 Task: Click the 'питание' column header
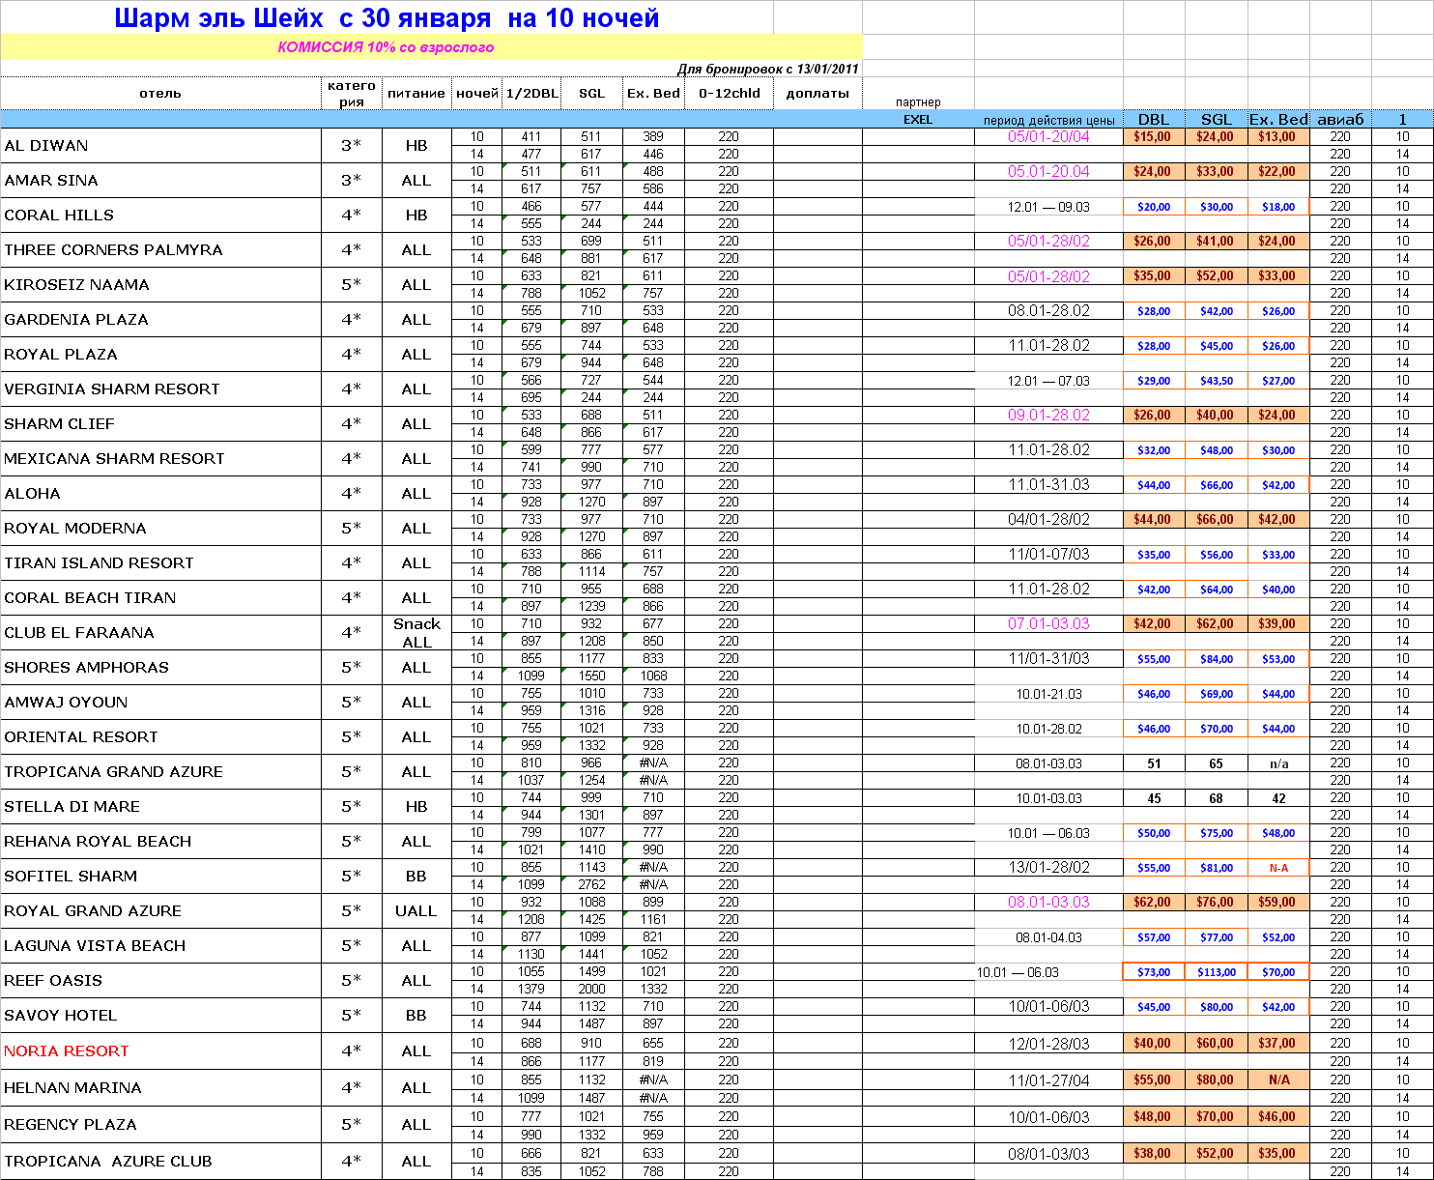[x=416, y=94]
